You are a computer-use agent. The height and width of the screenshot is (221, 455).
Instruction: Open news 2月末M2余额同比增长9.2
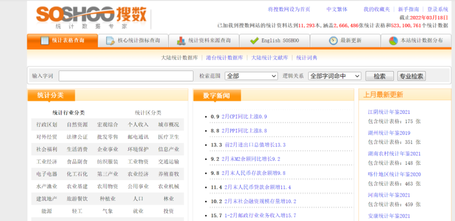[251, 159]
